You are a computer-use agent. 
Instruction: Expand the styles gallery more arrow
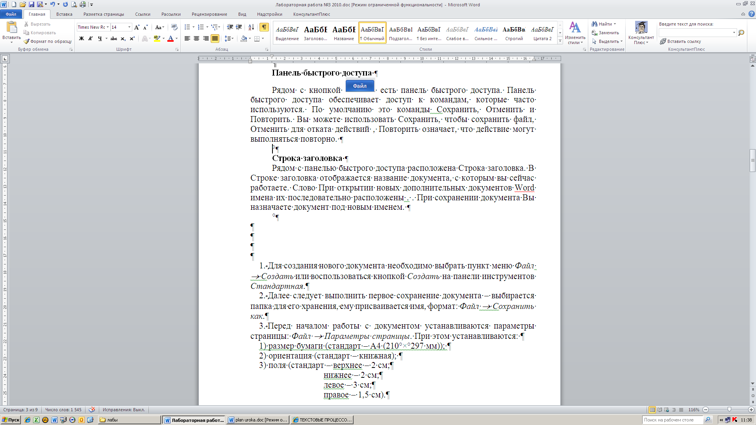point(560,41)
